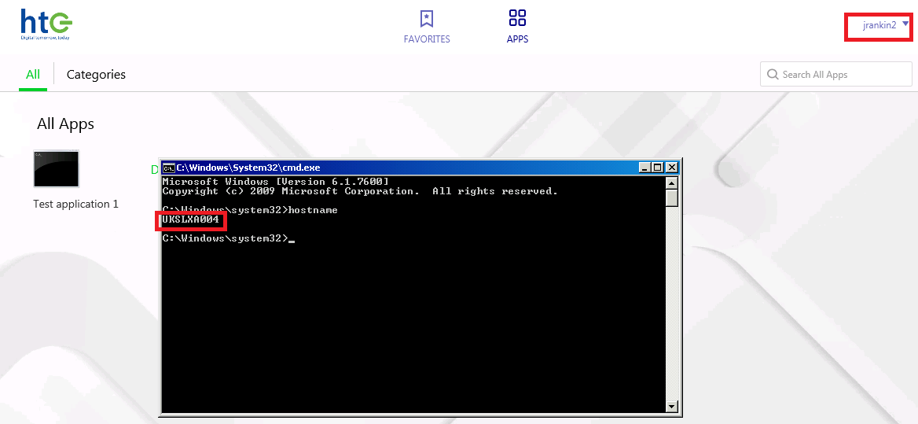Click the Copyright 2009 Microsoft line
Viewport: 918px width, 424px height.
pyautogui.click(x=360, y=191)
